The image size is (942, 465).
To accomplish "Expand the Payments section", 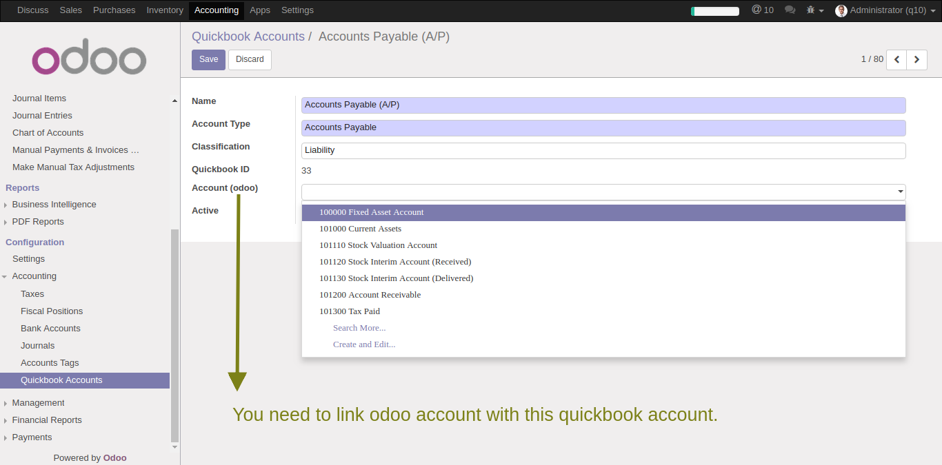I will pos(32,437).
